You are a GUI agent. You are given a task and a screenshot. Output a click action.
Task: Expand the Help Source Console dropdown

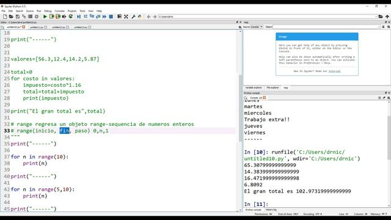click(x=257, y=27)
